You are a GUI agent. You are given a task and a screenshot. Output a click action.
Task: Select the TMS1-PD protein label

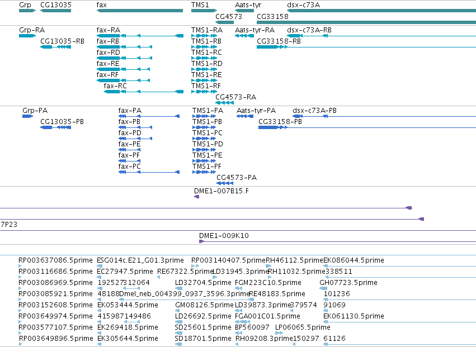point(208,144)
